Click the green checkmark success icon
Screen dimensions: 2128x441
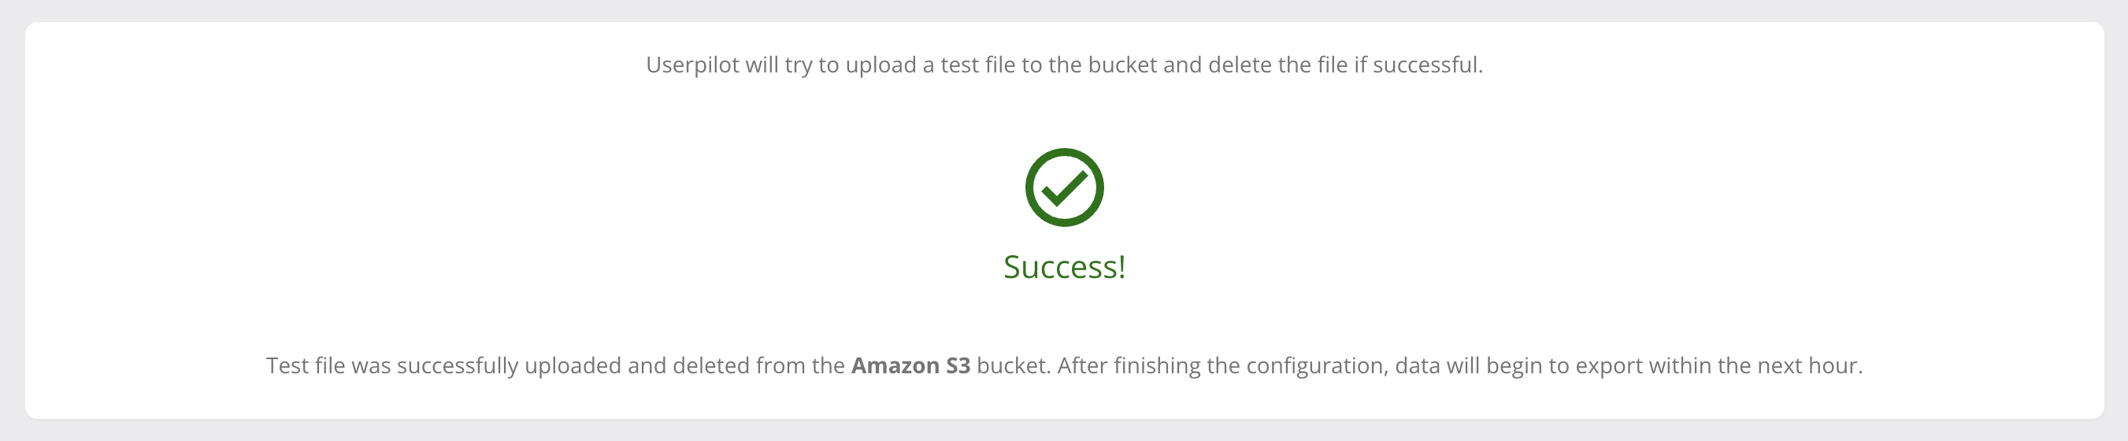[x=1064, y=187]
